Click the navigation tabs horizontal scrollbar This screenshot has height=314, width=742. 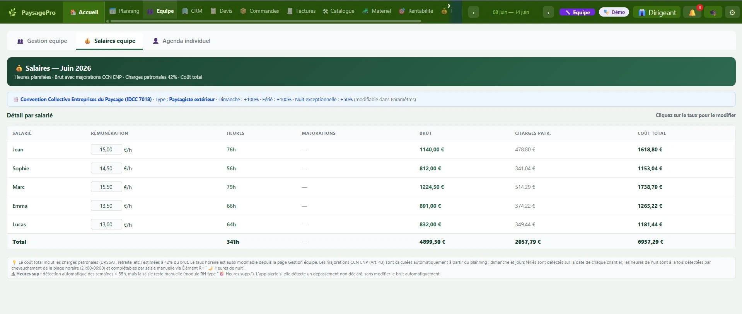pos(266,21)
